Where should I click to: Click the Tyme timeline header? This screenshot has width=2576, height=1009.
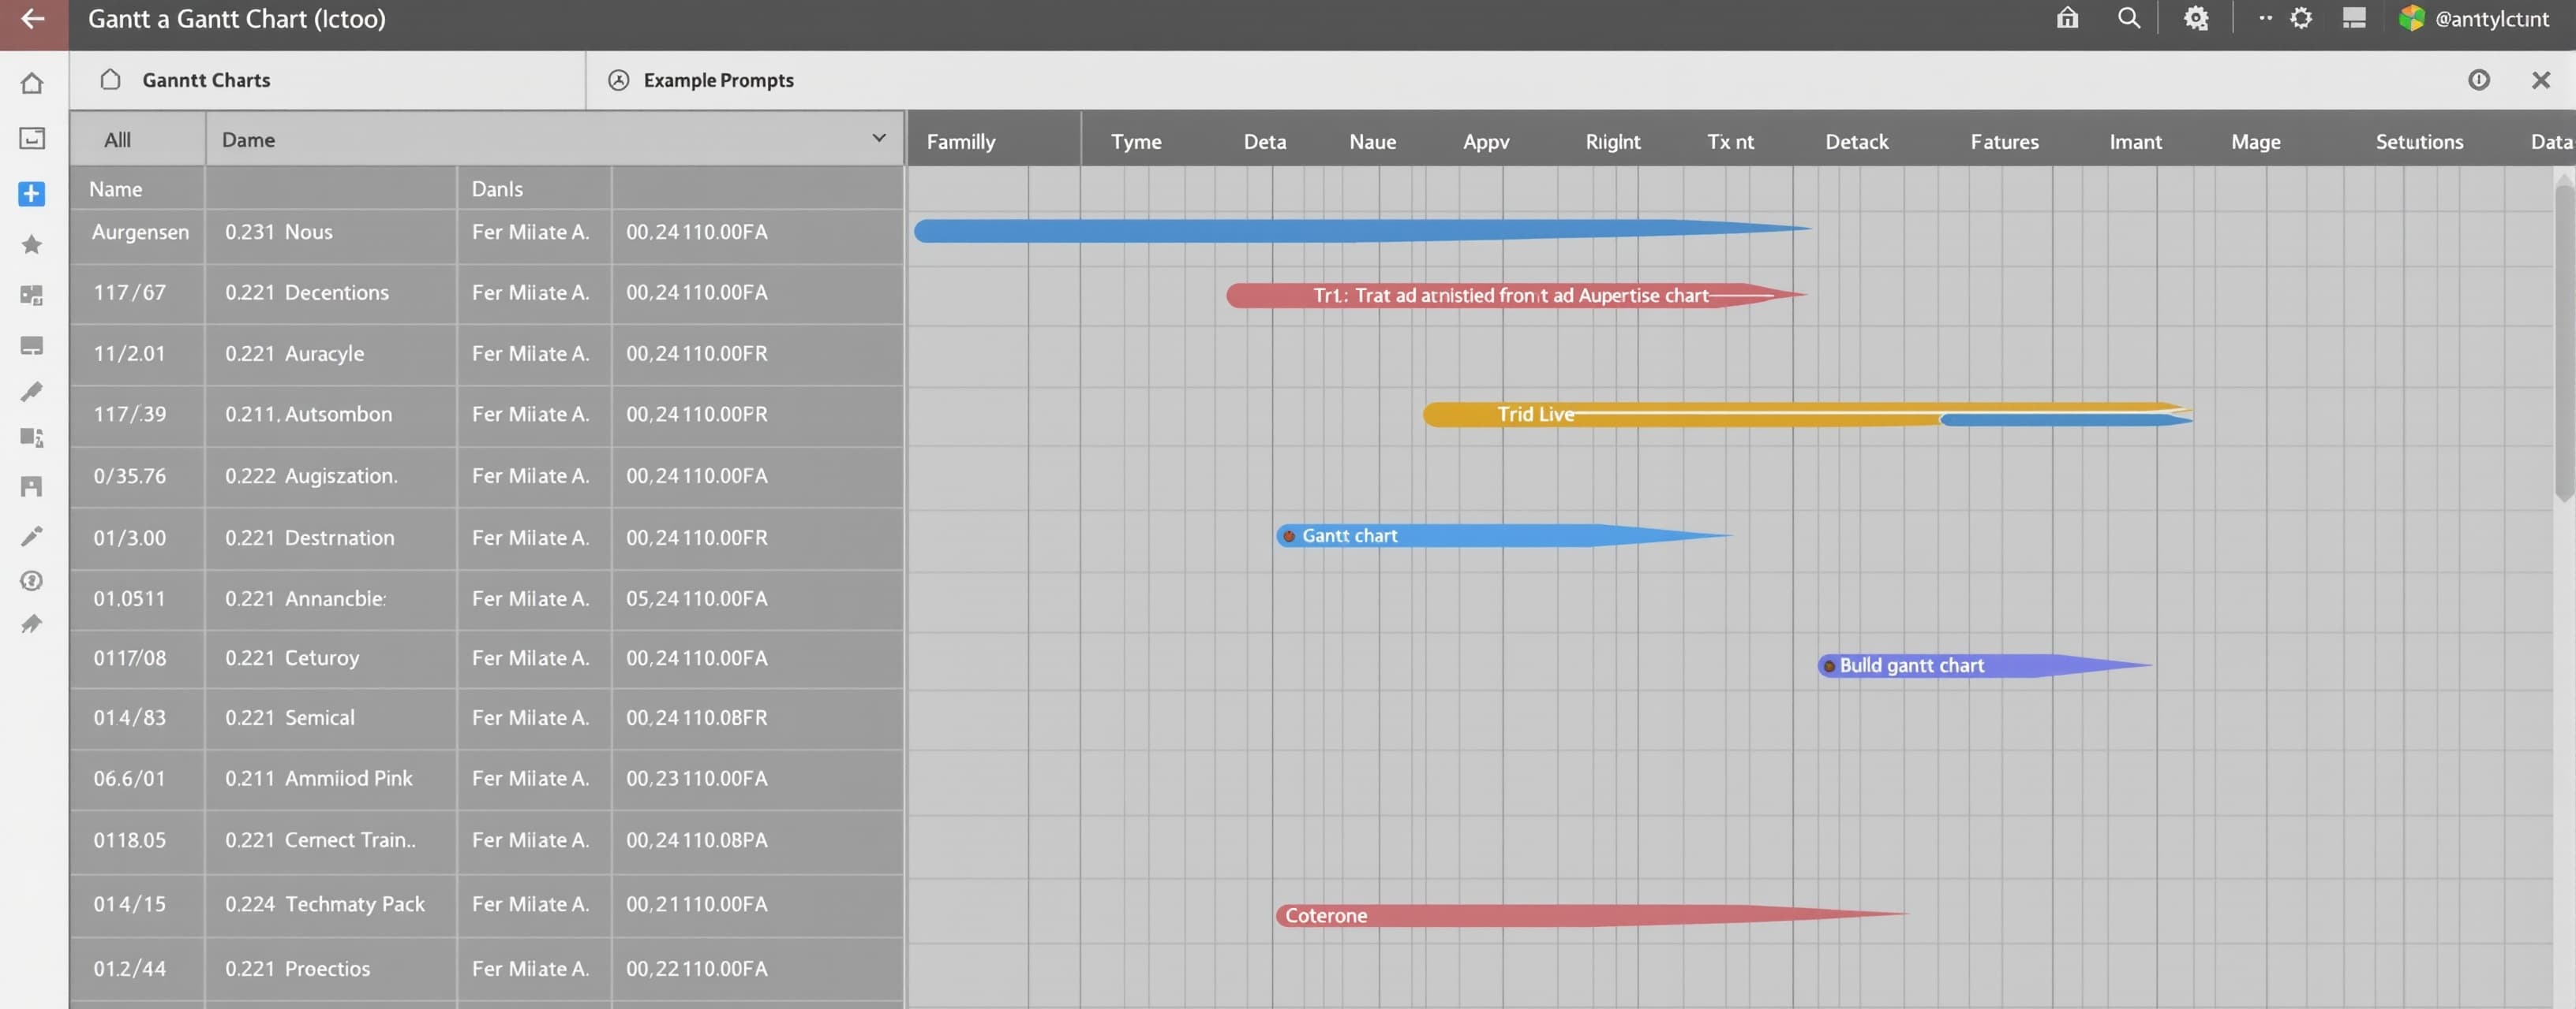pyautogui.click(x=1136, y=142)
